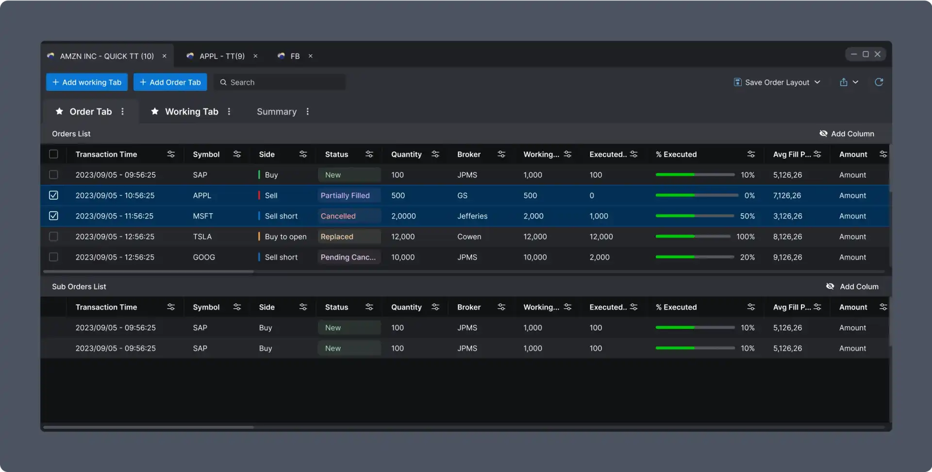Close the FB tab
This screenshot has width=932, height=472.
tap(311, 56)
